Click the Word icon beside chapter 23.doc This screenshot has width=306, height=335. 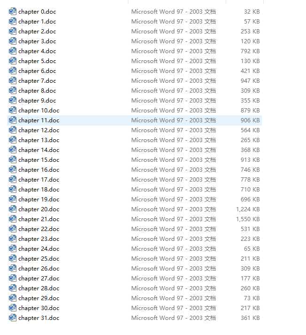click(x=13, y=239)
